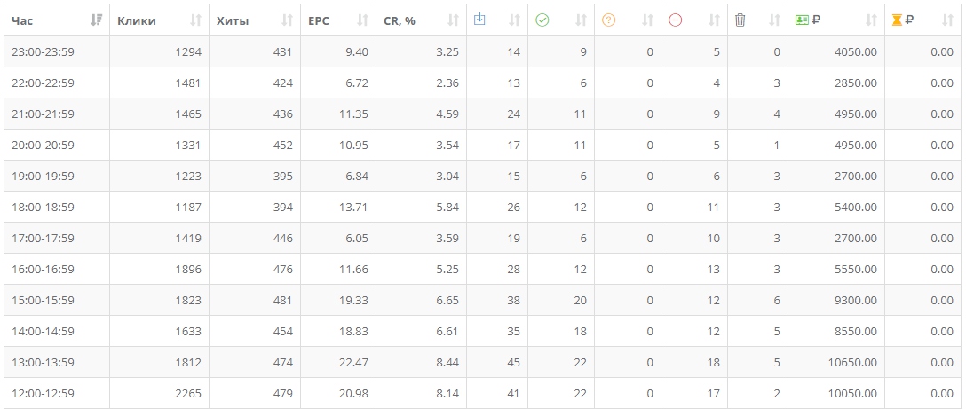This screenshot has width=966, height=409.
Task: Click the green checkmark approved icon
Action: pyautogui.click(x=542, y=20)
